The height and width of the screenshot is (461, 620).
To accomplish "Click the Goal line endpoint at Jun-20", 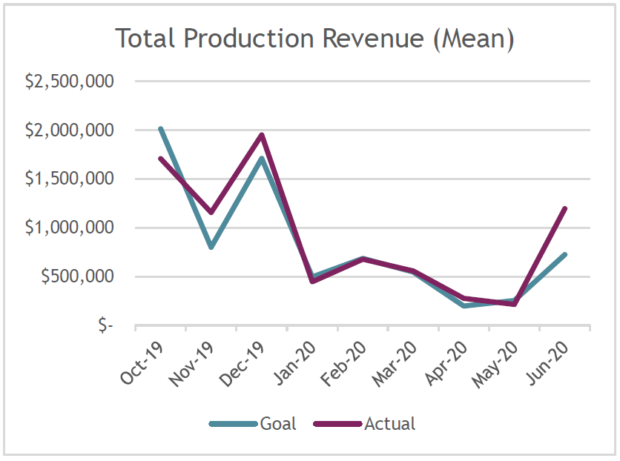I will pos(565,255).
